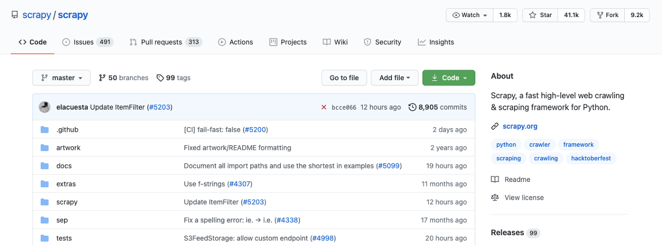Click the folder icon for extras
The height and width of the screenshot is (245, 662).
coord(44,184)
